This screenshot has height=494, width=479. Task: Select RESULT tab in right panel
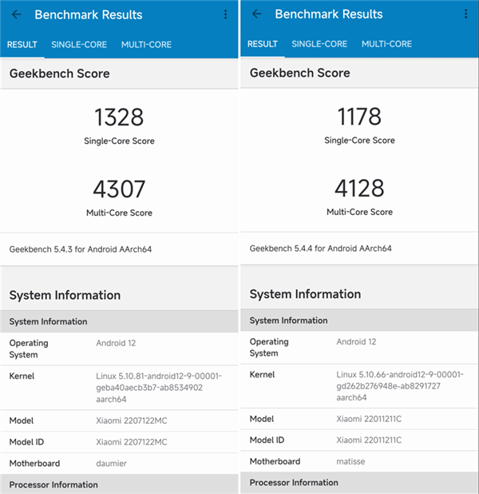click(x=262, y=44)
